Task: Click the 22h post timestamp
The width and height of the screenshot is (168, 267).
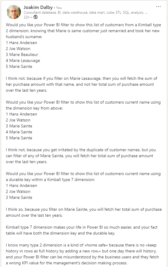Action: pyautogui.click(x=27, y=17)
